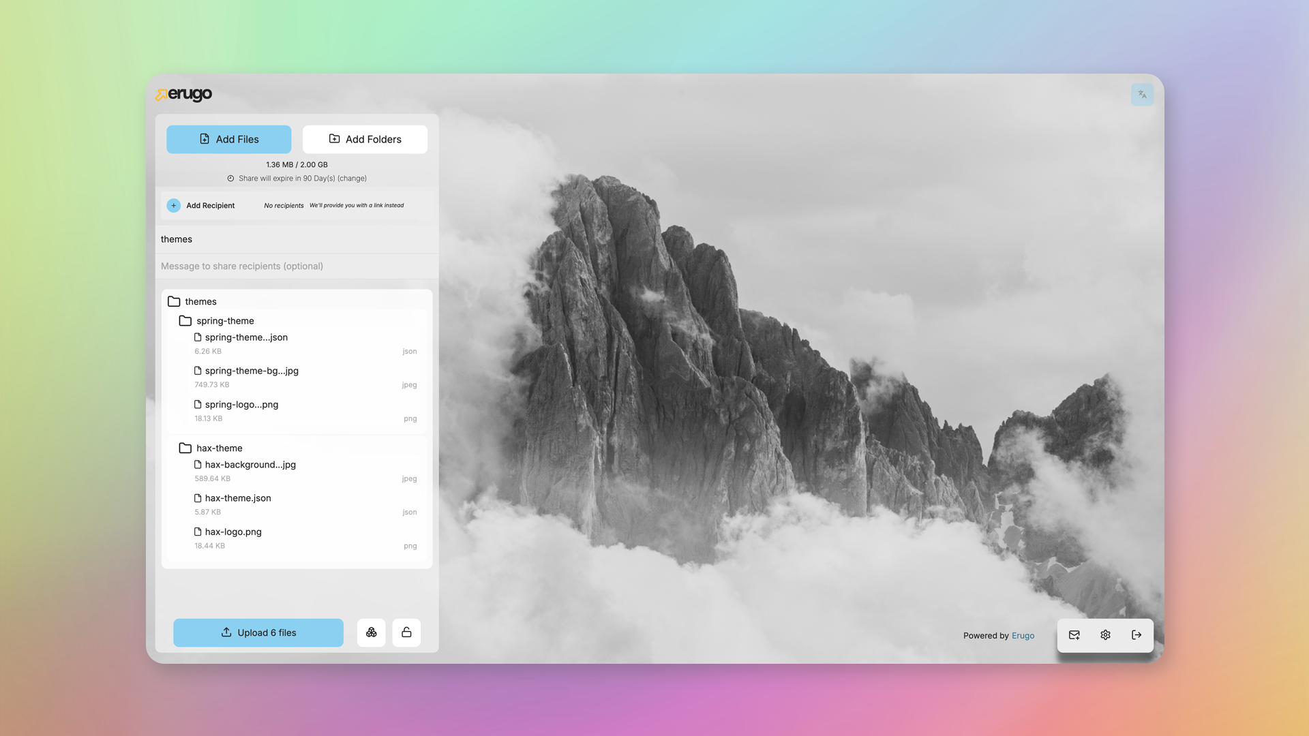Change the share expiry duration
1309x736 pixels.
(x=352, y=179)
